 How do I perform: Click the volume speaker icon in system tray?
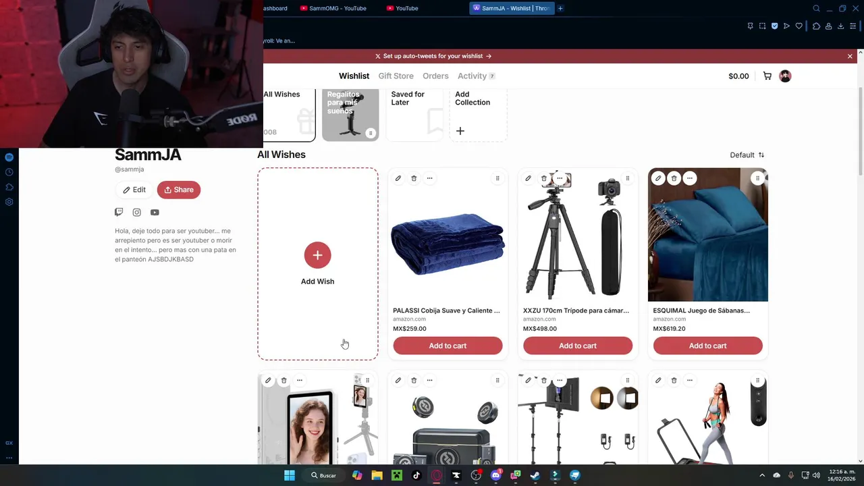point(816,475)
